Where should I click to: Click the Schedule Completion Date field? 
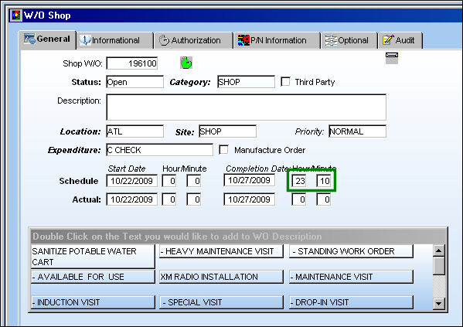coord(250,180)
